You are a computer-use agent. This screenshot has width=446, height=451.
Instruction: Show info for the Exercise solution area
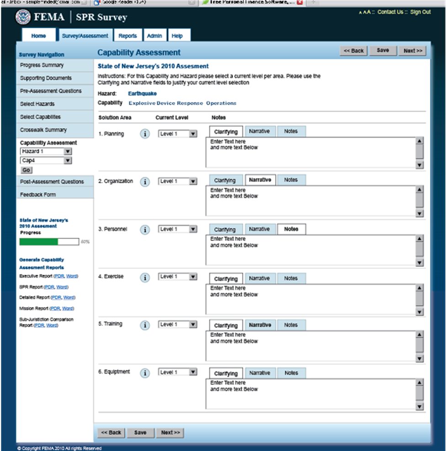coord(145,277)
